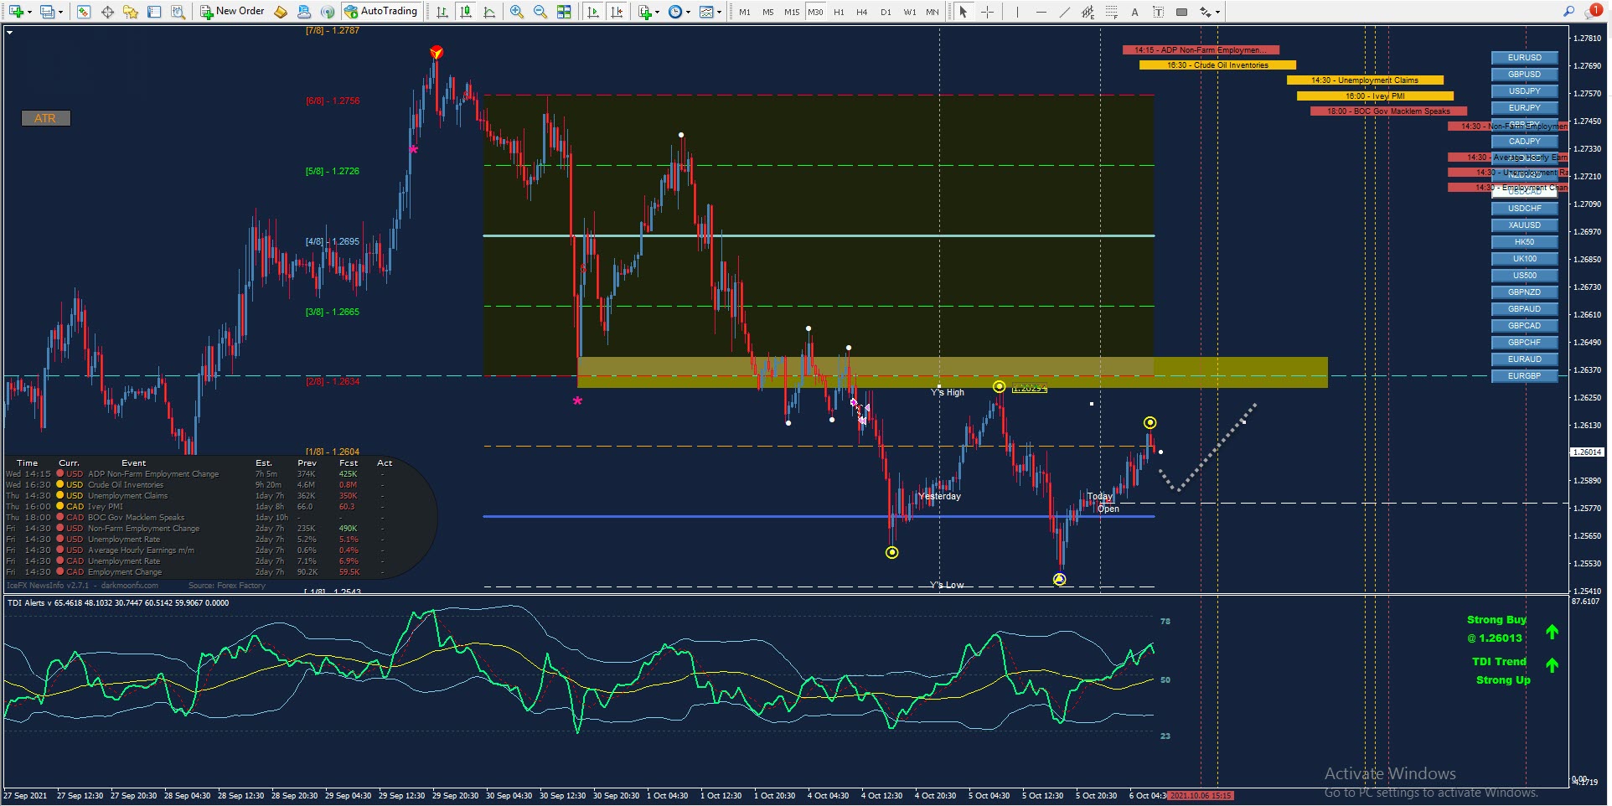Select the Trendline tool
1612x806 pixels.
(1064, 12)
